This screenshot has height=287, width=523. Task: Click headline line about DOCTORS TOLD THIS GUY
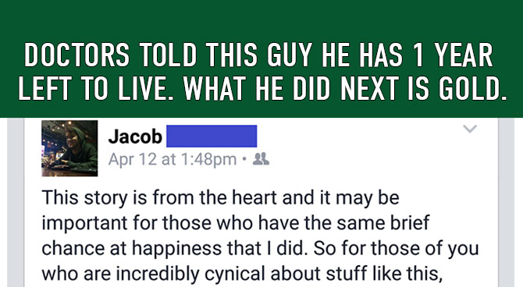pos(258,55)
